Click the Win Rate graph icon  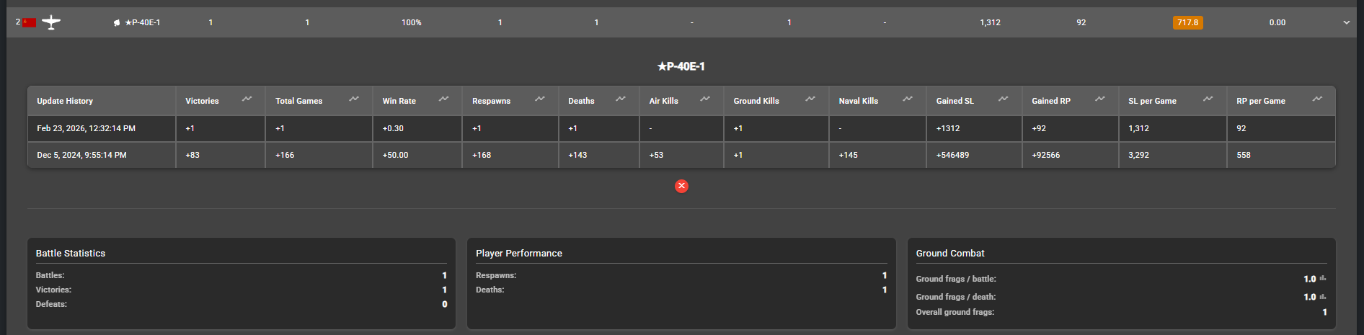444,99
